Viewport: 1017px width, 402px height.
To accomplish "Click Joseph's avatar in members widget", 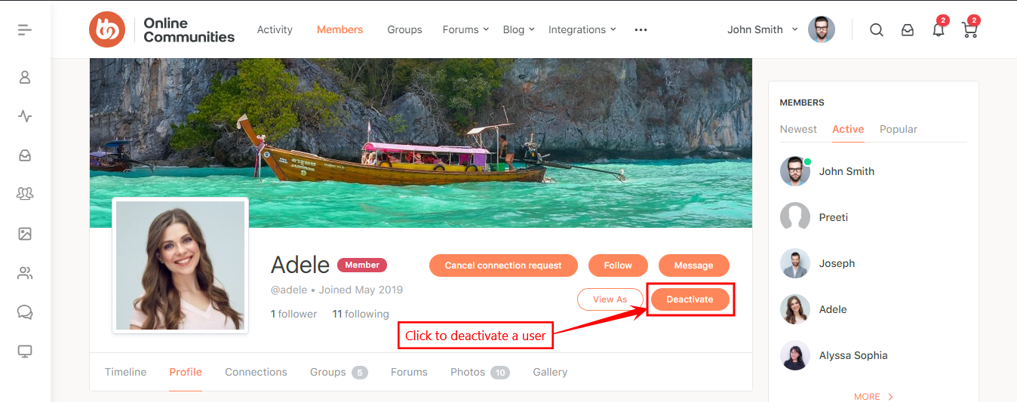I will point(795,263).
